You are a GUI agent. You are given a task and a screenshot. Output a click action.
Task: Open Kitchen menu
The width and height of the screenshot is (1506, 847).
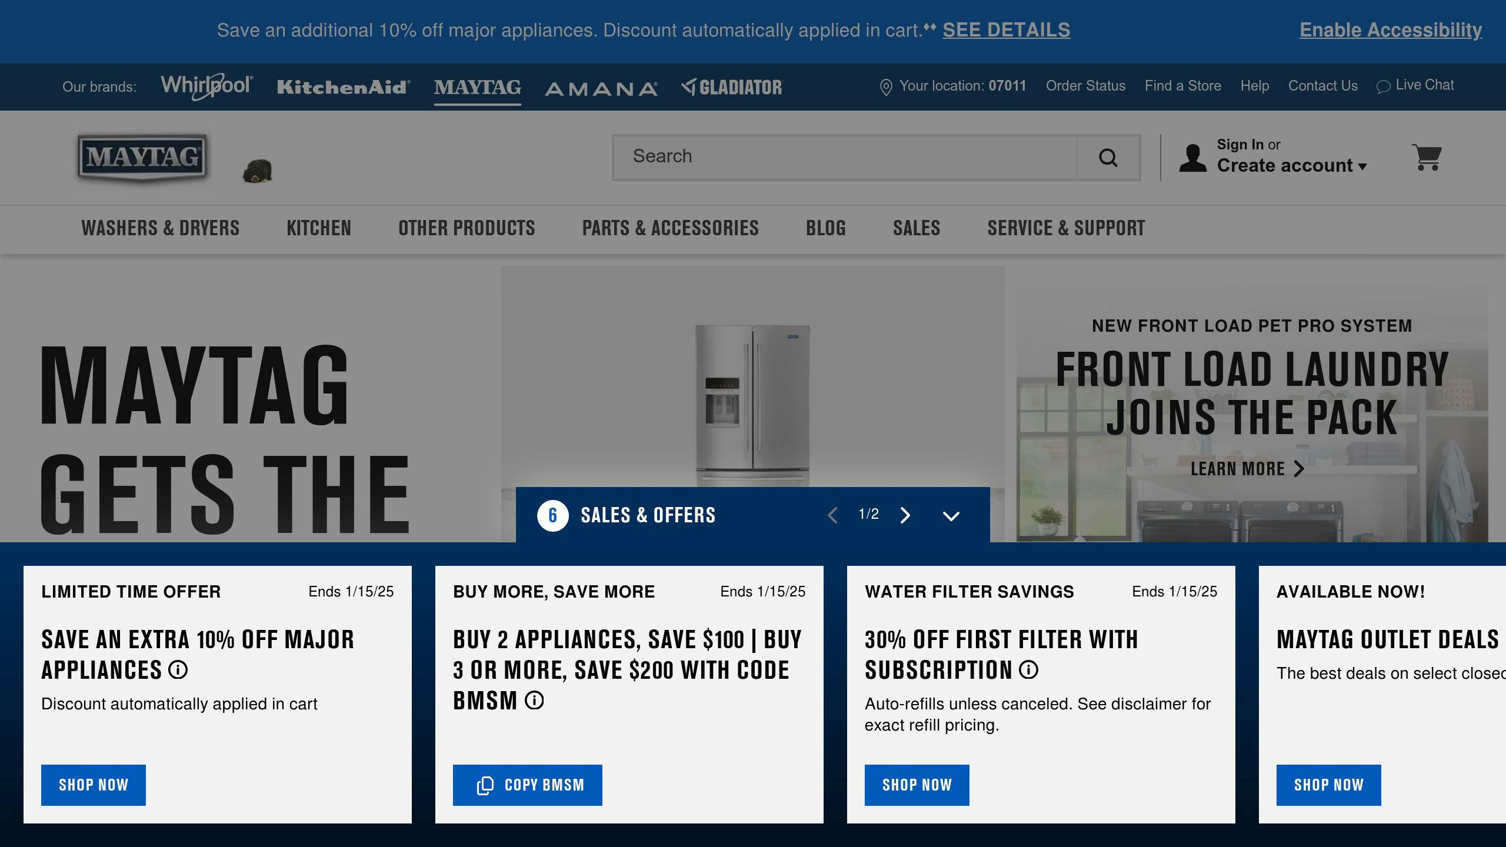pyautogui.click(x=319, y=228)
